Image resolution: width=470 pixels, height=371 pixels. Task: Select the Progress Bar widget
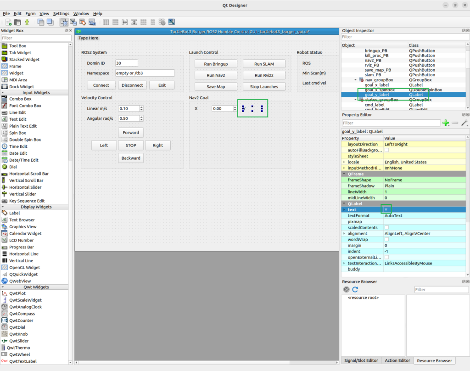point(21,247)
